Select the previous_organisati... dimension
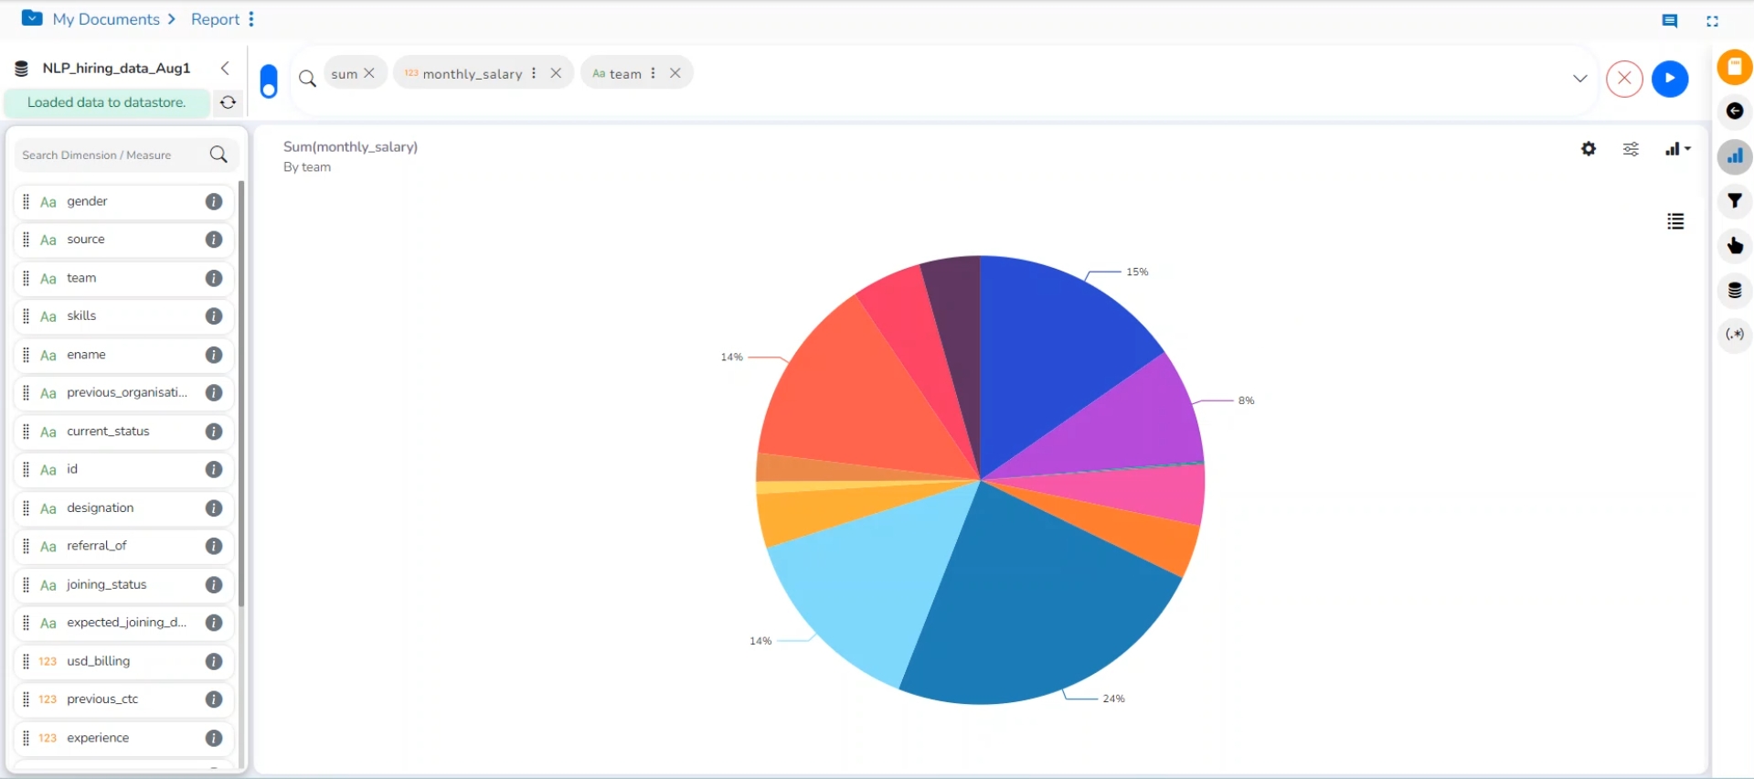 123,393
